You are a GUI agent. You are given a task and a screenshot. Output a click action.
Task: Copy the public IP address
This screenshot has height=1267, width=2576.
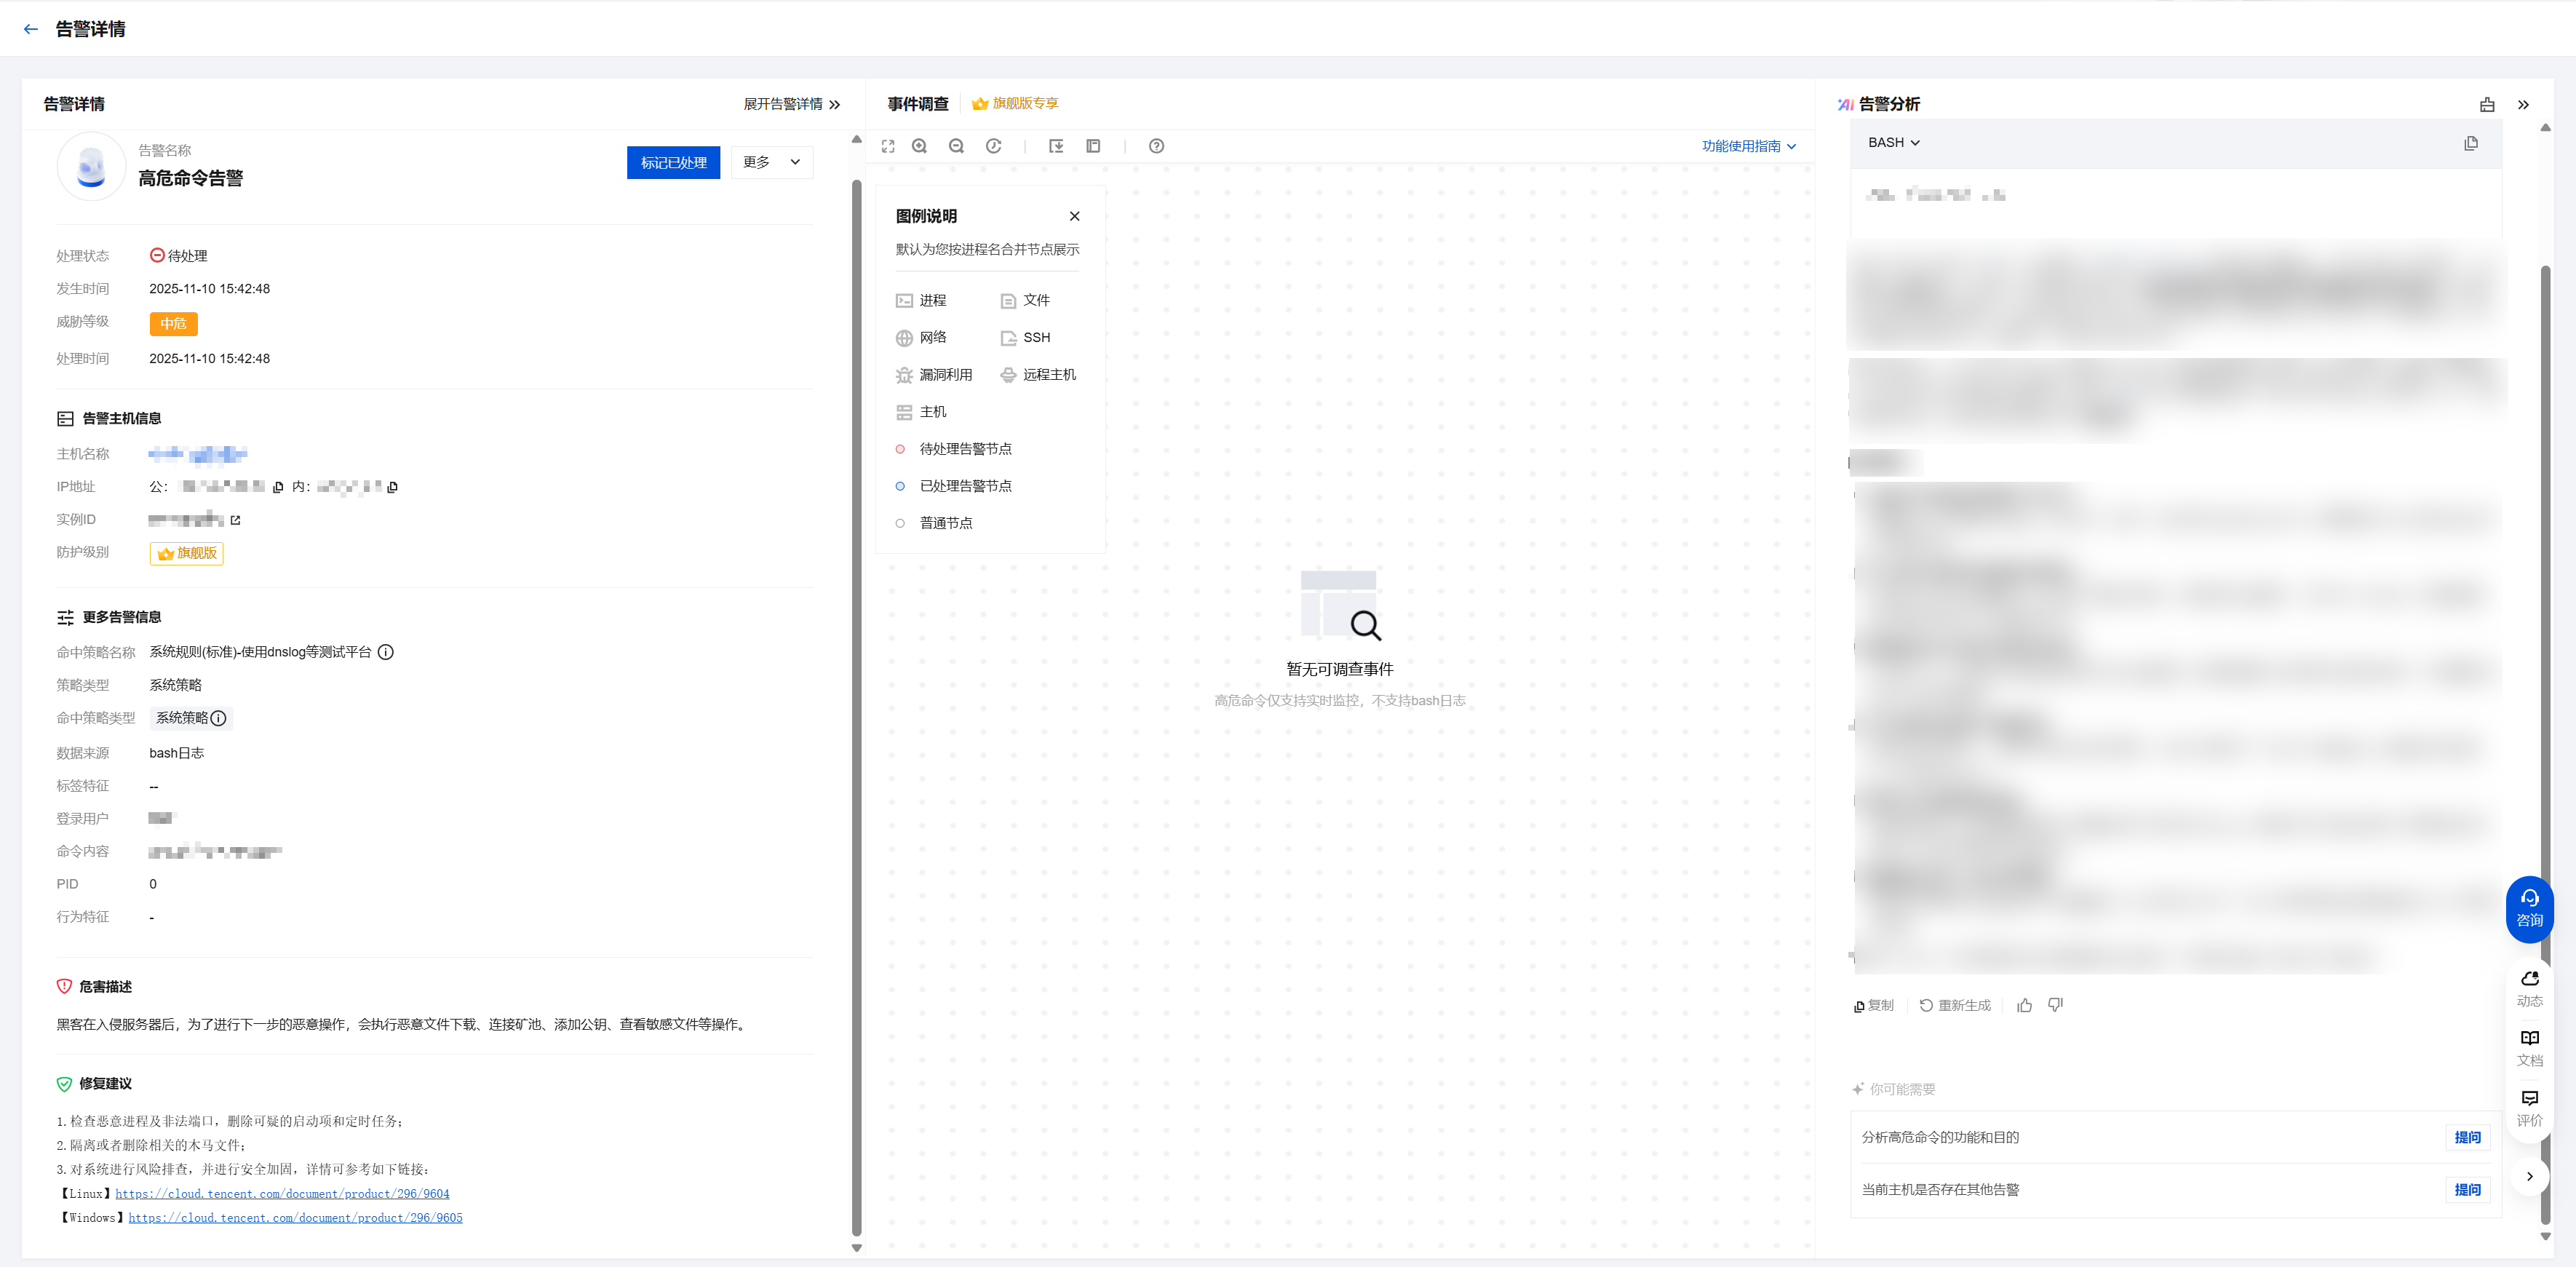[278, 487]
